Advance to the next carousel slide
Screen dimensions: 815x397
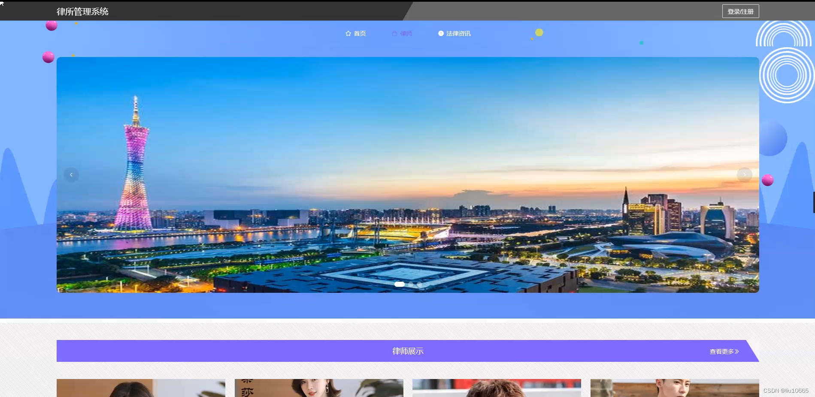745,175
